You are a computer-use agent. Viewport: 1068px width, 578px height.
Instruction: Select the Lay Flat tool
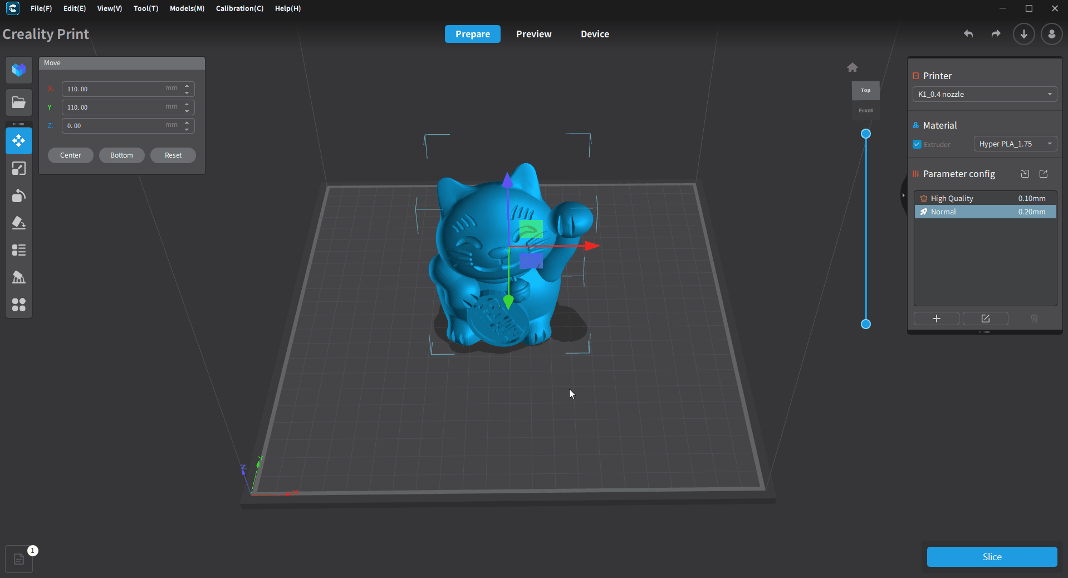19,223
